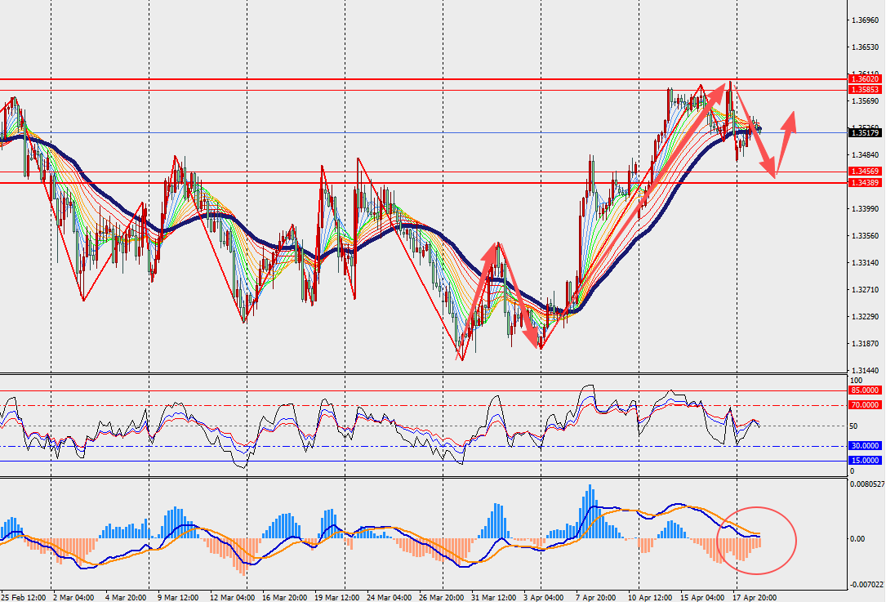This screenshot has height=602, width=886.
Task: Click the 15.0000 oversold level label
Action: (x=864, y=462)
